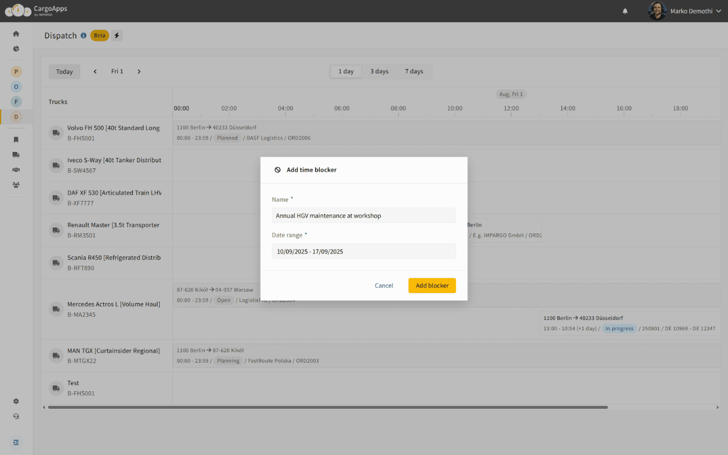Switch to the 3 days view

point(379,71)
